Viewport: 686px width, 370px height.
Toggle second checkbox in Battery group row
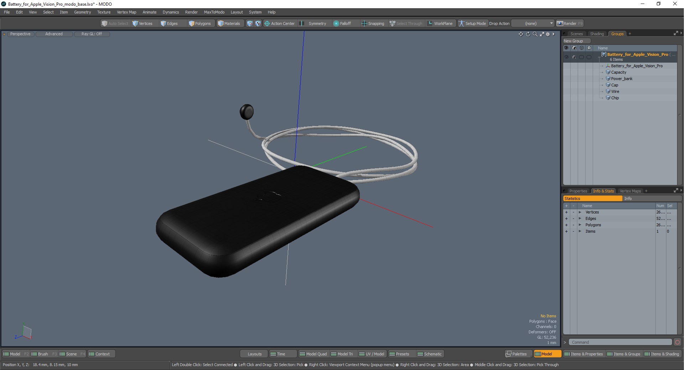coord(589,57)
